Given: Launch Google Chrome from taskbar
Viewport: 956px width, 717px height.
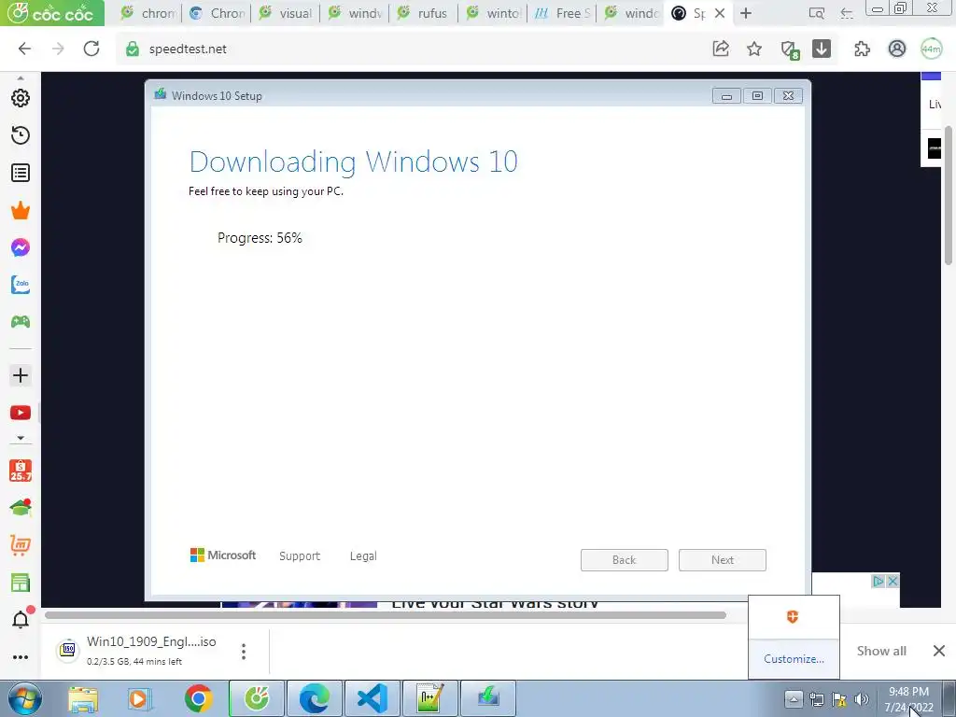Looking at the screenshot, I should pyautogui.click(x=199, y=698).
